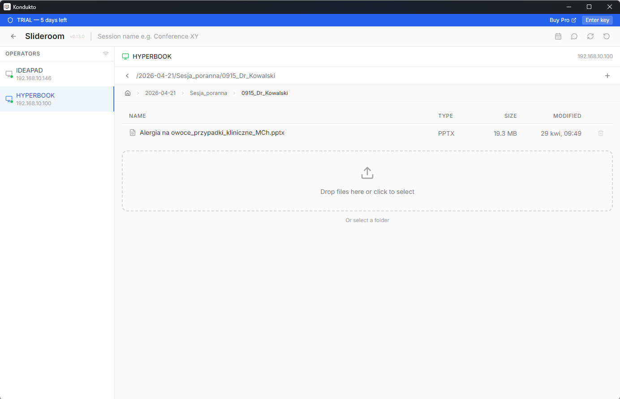Open the 2026-04-21 breadcrumb
This screenshot has width=620, height=399.
pos(160,93)
